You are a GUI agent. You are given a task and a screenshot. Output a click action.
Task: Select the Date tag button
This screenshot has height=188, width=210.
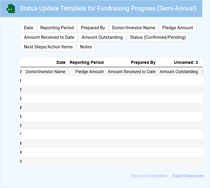pos(28,28)
